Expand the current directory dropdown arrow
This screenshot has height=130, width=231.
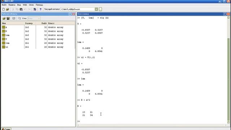(96, 9)
